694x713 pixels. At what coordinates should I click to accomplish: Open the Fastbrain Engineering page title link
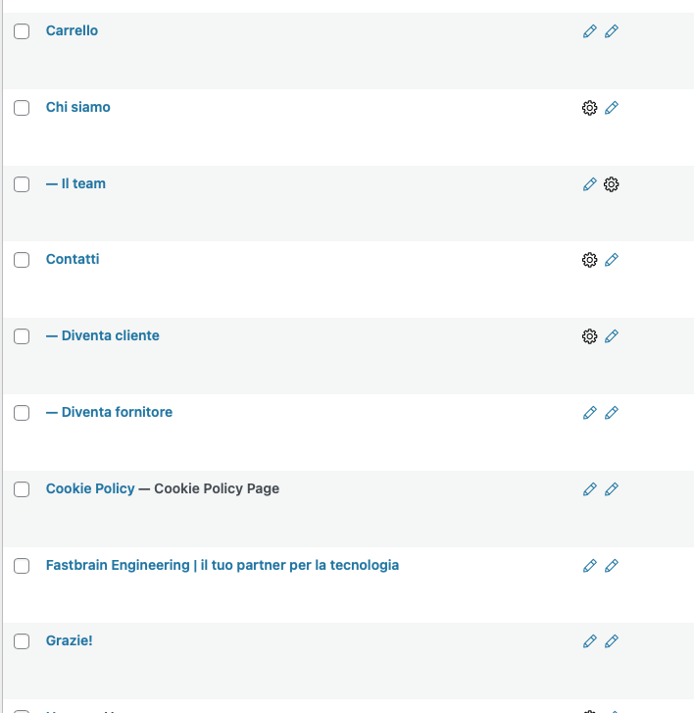click(x=222, y=565)
